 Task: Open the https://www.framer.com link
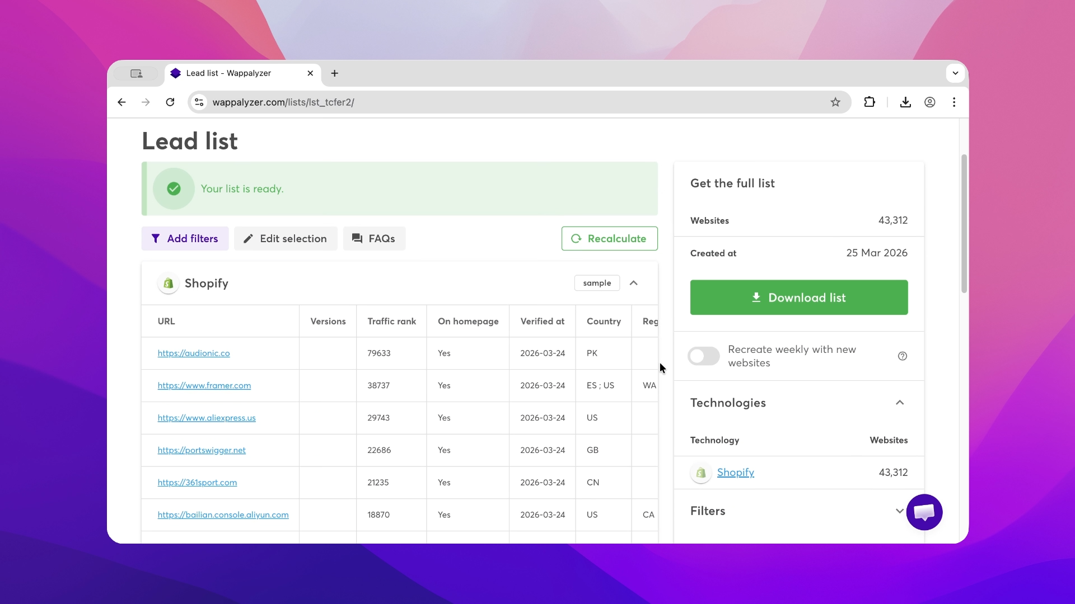[x=204, y=386]
